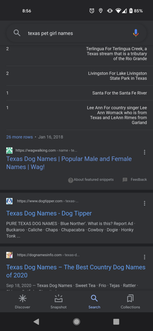This screenshot has height=331, width=153.
Task: Open the dognamesinfo result three-dot menu
Action: point(145,257)
